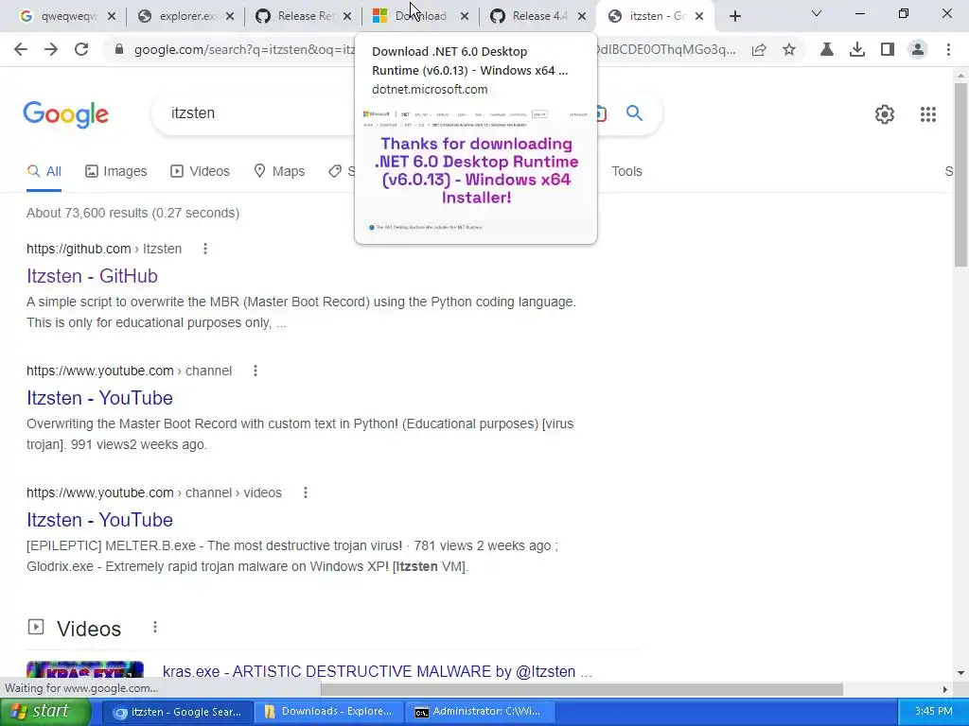Click the https://github.com › Itzsten breadcrumb
Image resolution: width=969 pixels, height=726 pixels.
[104, 249]
